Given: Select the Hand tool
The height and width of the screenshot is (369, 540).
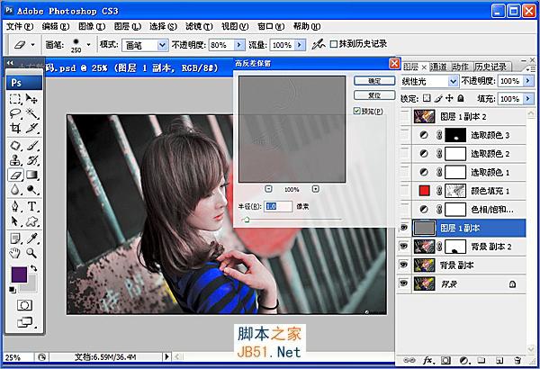Looking at the screenshot, I should point(15,253).
